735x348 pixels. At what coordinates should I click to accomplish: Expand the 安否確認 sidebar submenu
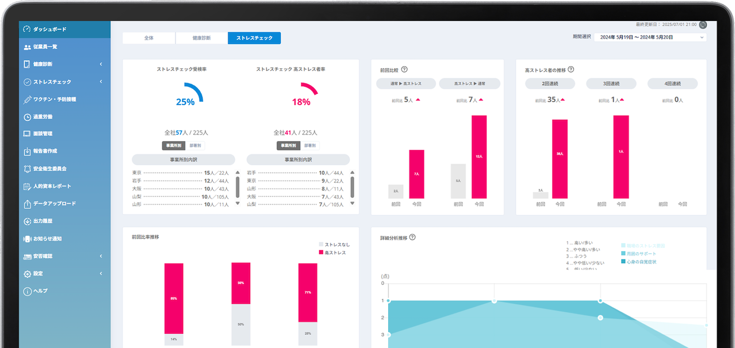pyautogui.click(x=101, y=256)
